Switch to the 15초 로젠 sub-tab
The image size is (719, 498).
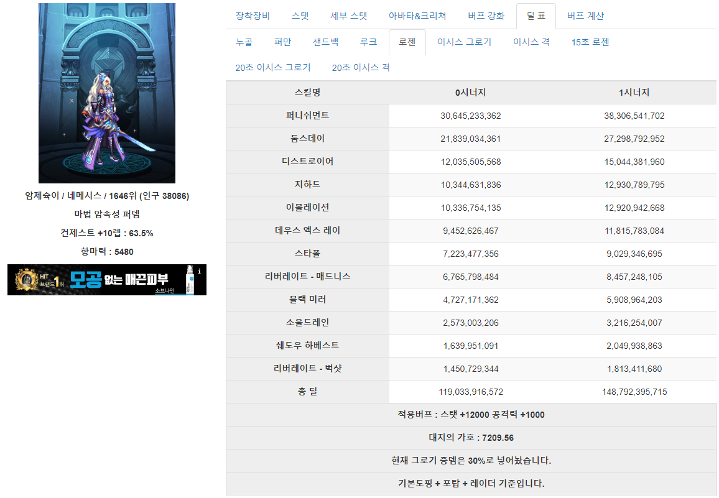(x=590, y=42)
